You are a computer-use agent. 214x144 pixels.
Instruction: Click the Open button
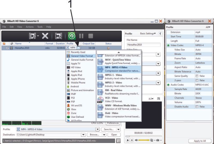click(114, 135)
